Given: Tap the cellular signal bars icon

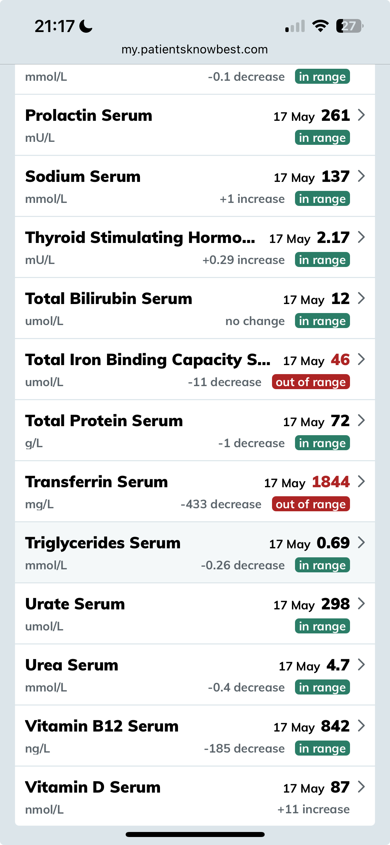Looking at the screenshot, I should (295, 26).
